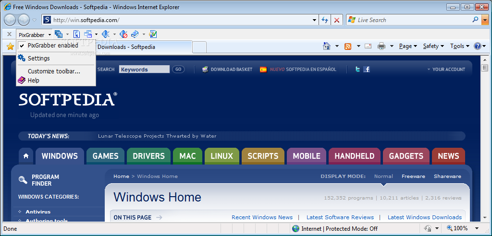This screenshot has width=492, height=236.
Task: Expand the windows list icon dropdown arrow
Action: [x=96, y=34]
